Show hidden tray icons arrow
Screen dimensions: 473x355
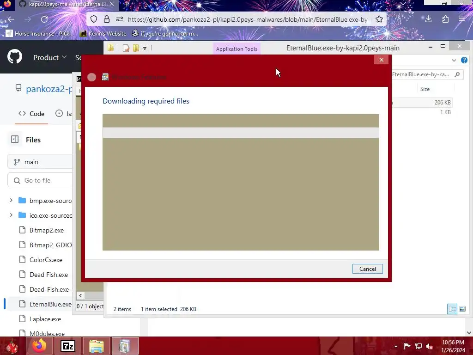pos(396,346)
